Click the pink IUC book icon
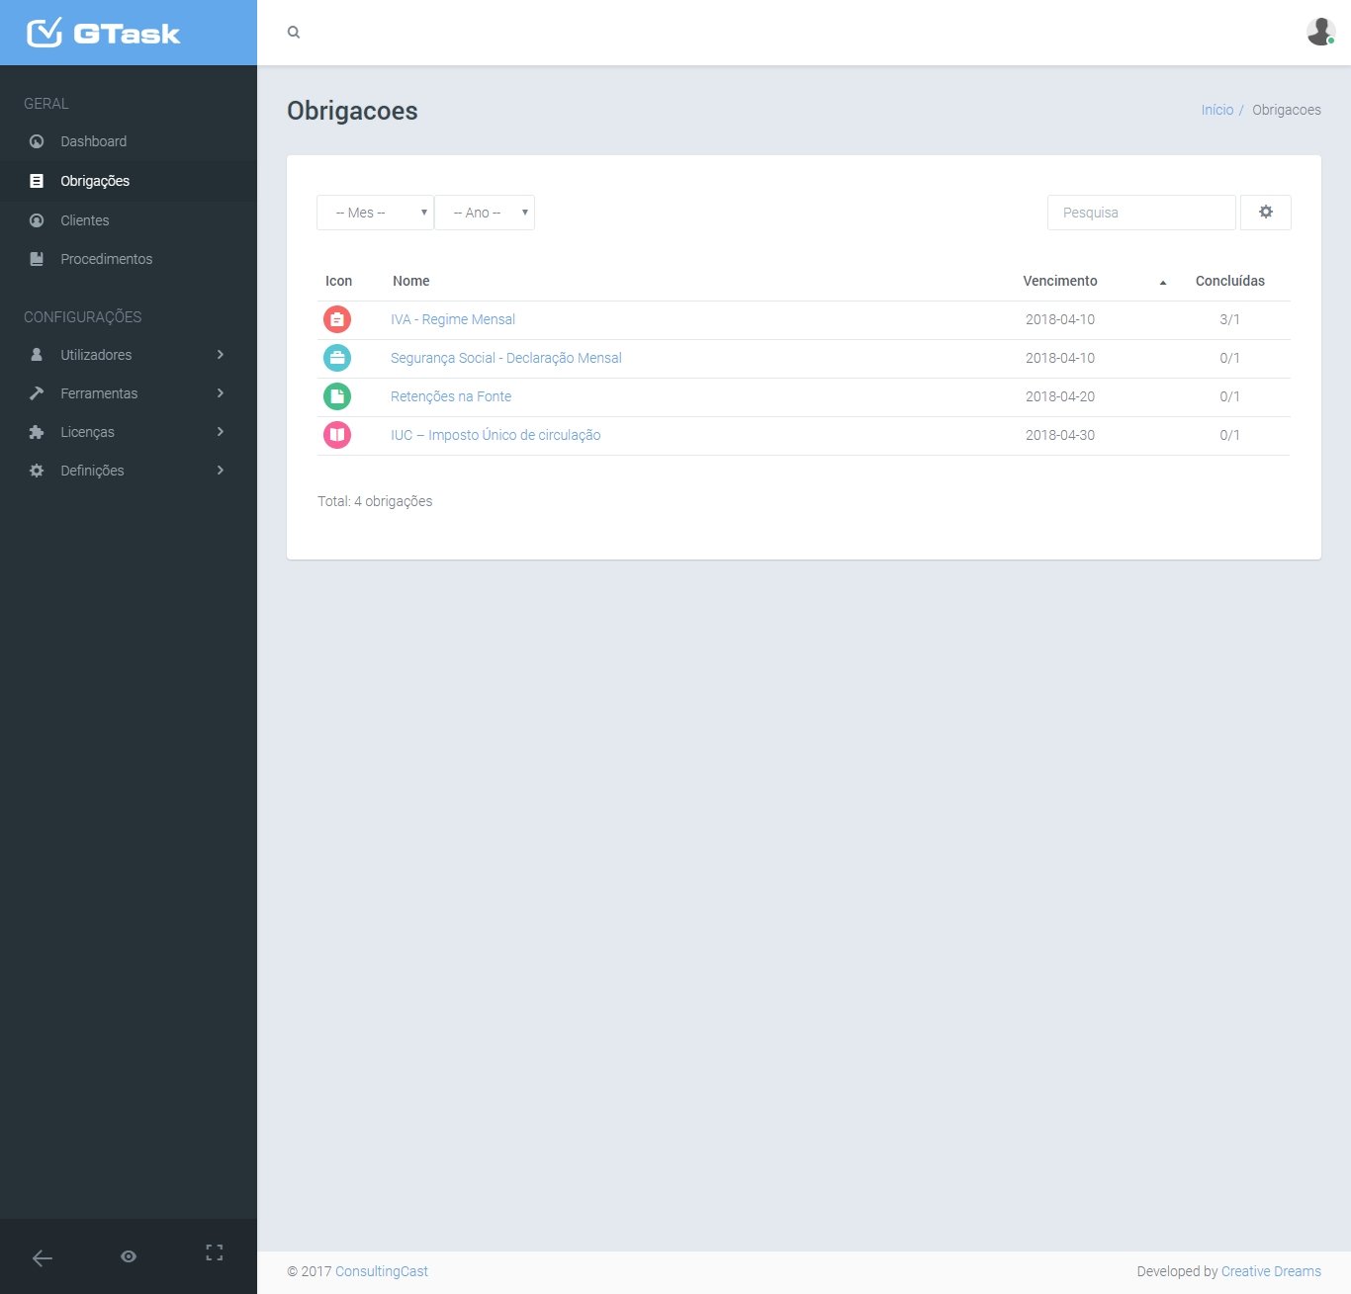The height and width of the screenshot is (1294, 1351). (x=337, y=435)
